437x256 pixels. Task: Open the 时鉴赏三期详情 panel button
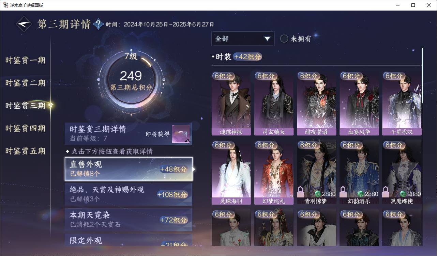[129, 134]
